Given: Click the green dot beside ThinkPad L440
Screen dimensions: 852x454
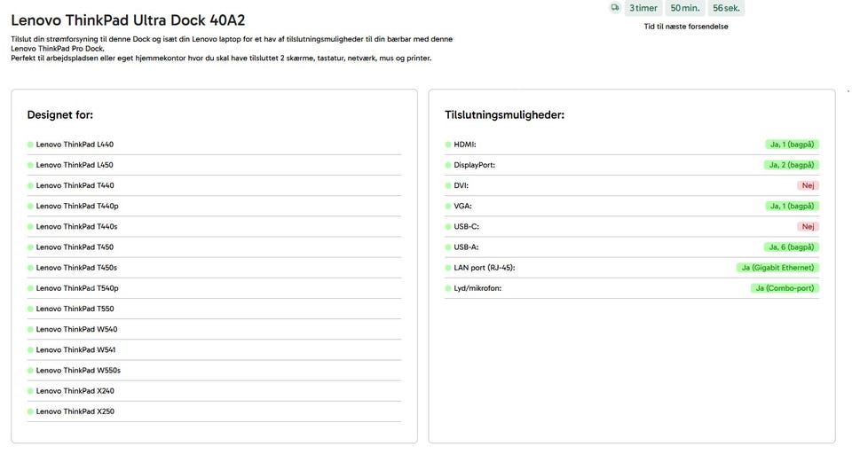Looking at the screenshot, I should [x=30, y=145].
